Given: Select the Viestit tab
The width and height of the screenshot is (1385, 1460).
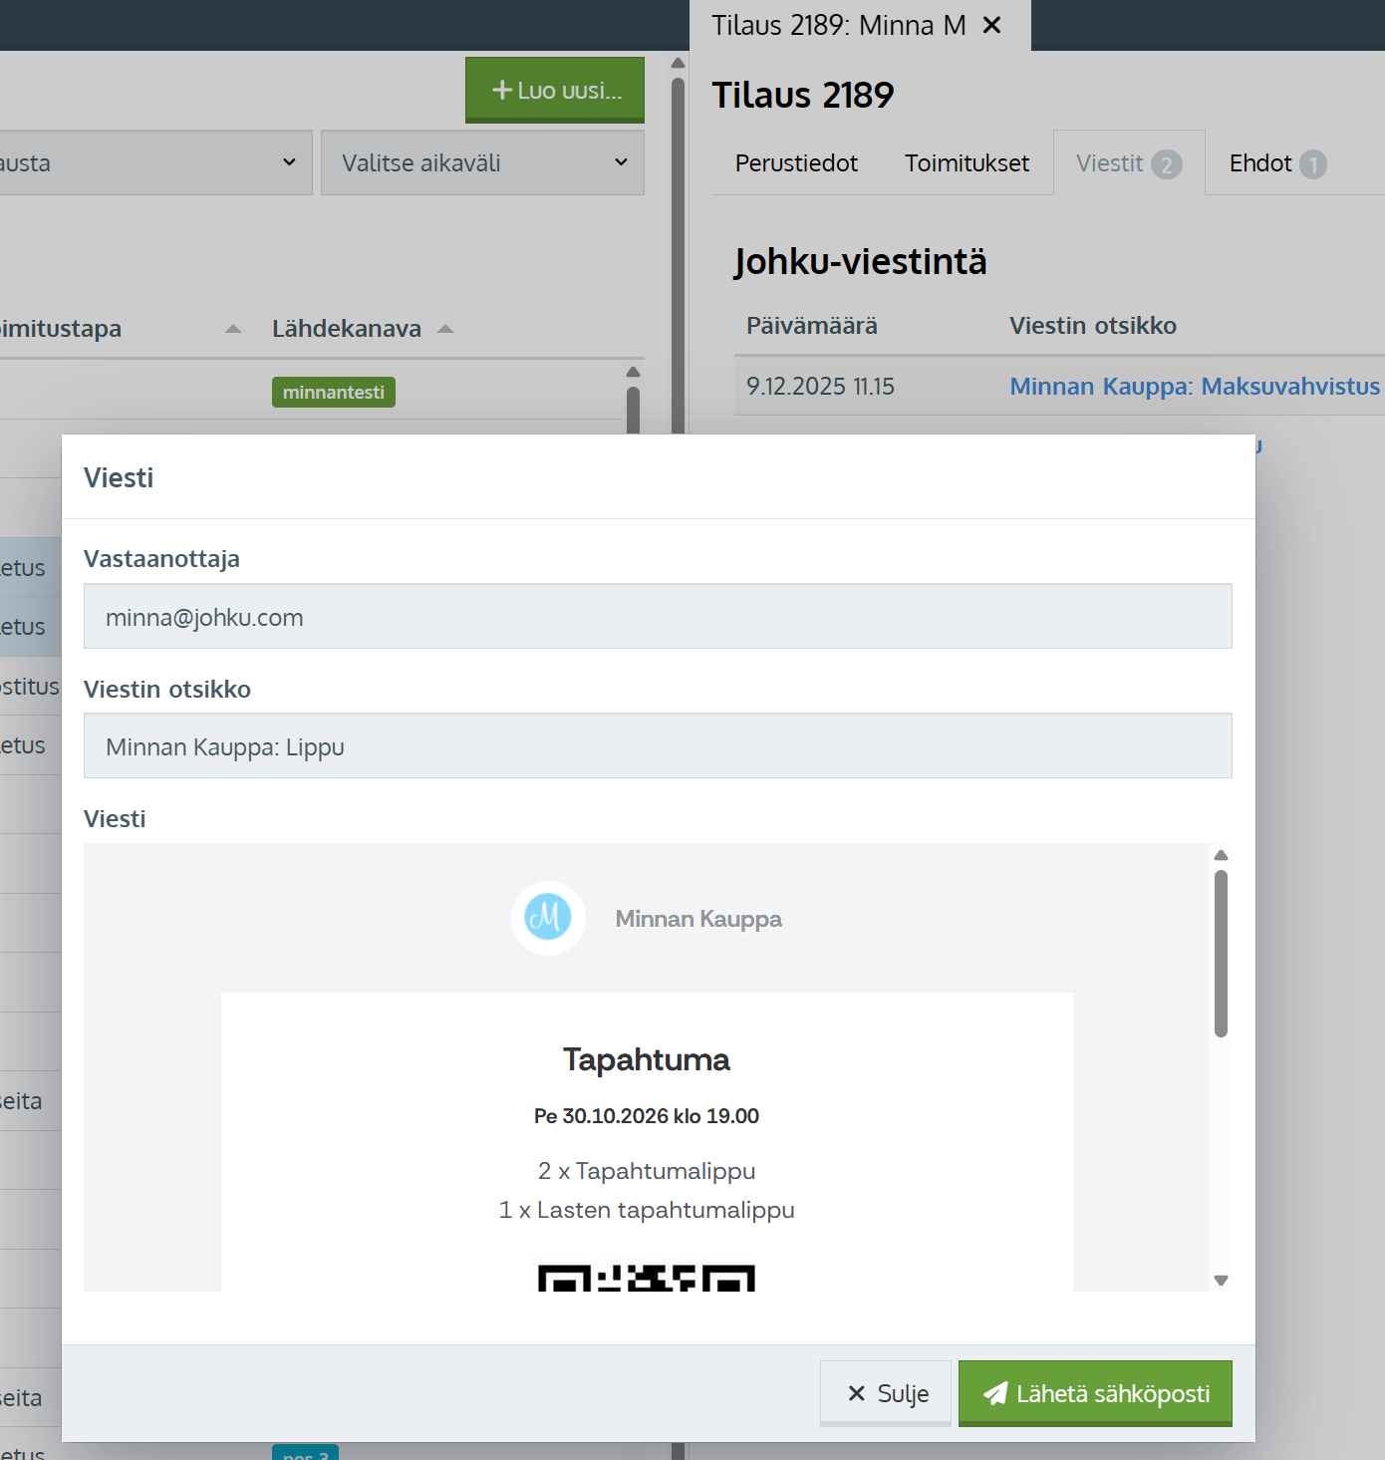Looking at the screenshot, I should click(1128, 163).
